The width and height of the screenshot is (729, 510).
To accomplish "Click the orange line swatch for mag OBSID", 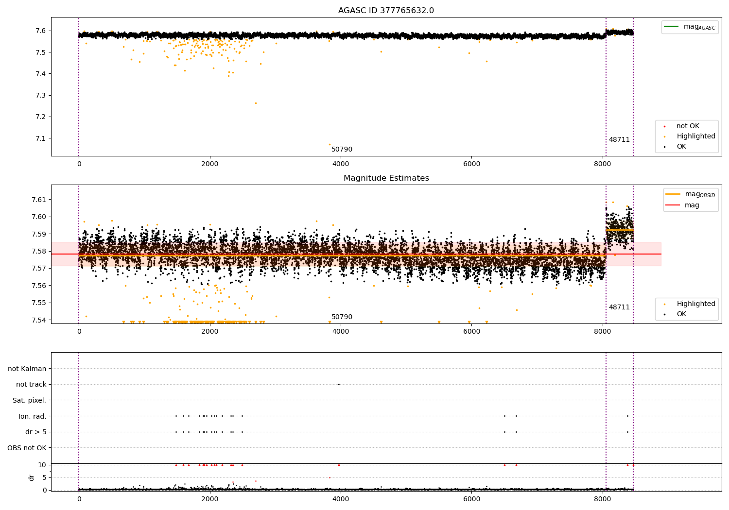I will tap(673, 194).
